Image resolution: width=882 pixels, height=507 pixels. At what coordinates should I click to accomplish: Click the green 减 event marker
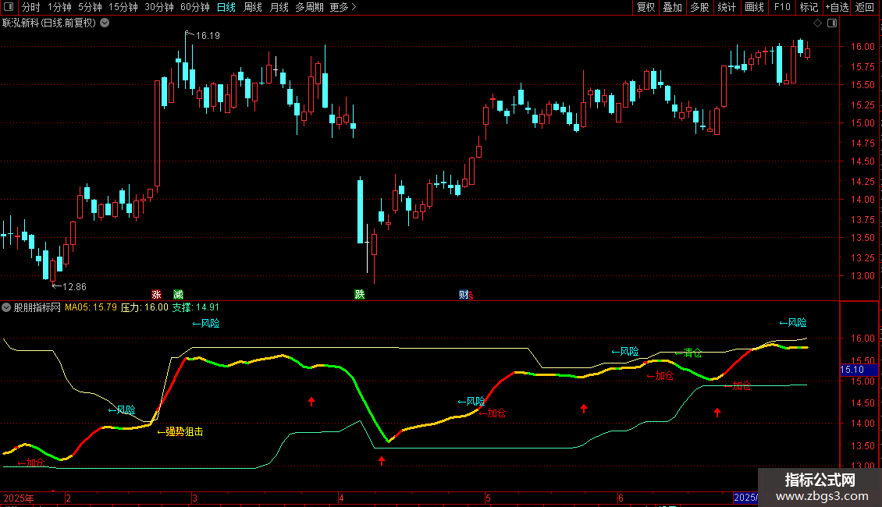[x=178, y=295]
